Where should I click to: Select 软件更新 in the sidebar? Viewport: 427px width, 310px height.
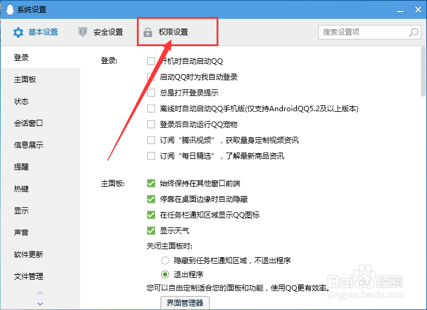point(40,255)
